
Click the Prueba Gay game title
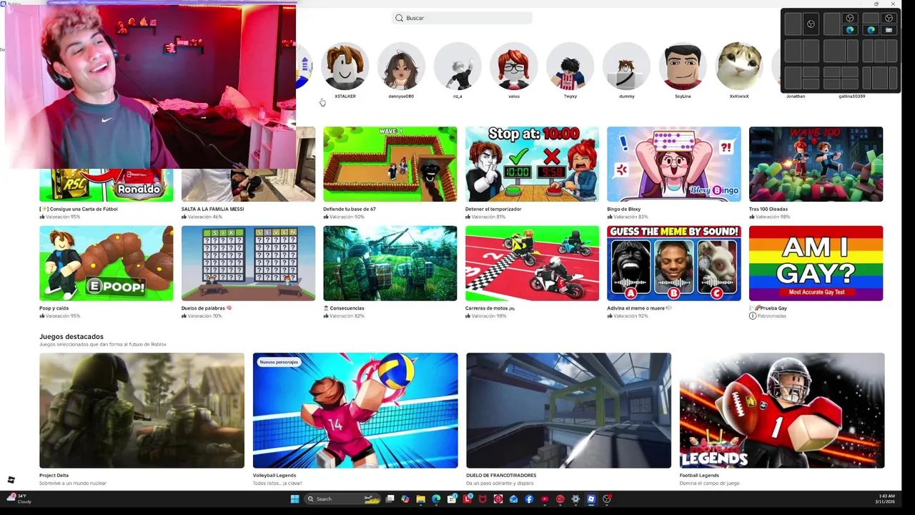pos(768,308)
